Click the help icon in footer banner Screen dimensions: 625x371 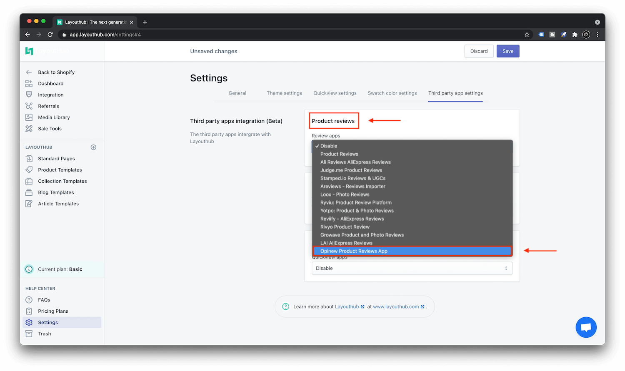(x=285, y=306)
